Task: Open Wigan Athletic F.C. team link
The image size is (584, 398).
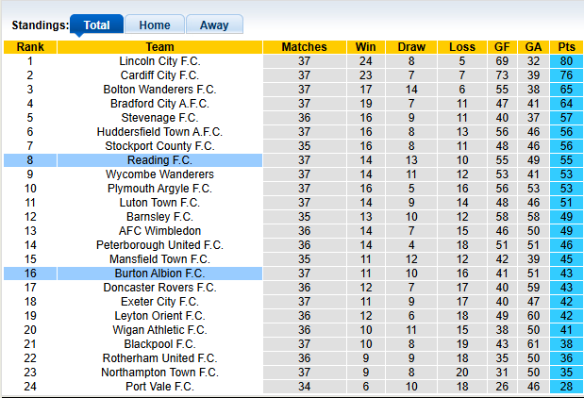Action: tap(159, 330)
